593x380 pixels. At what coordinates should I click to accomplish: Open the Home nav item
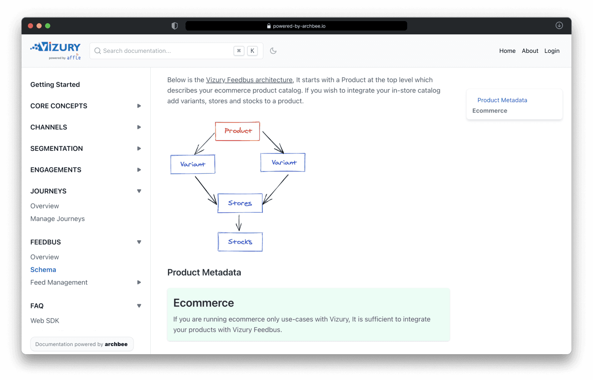coord(507,51)
